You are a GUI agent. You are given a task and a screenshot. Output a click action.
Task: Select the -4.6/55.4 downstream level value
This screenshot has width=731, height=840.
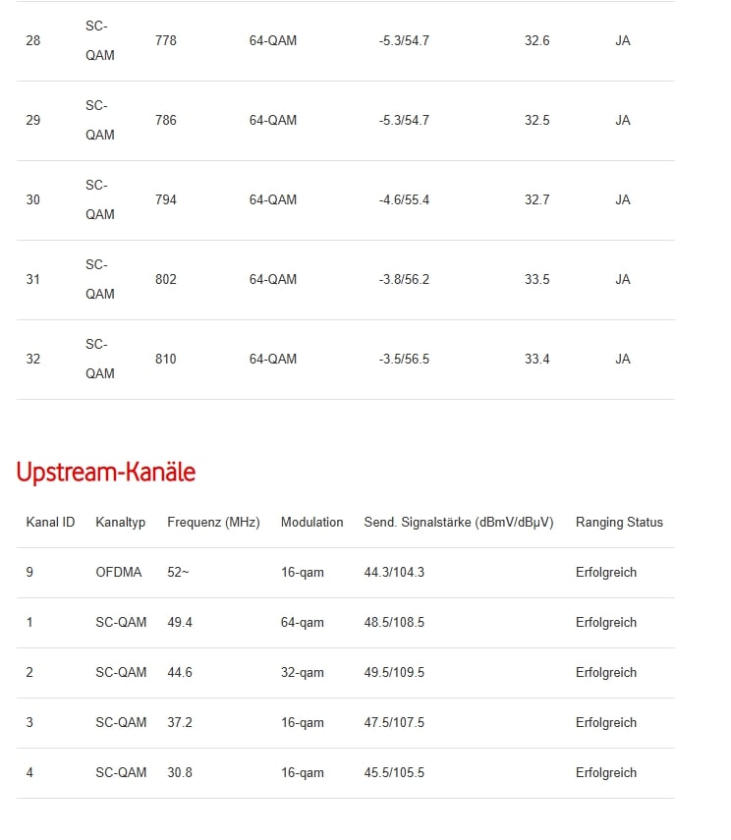pyautogui.click(x=404, y=200)
